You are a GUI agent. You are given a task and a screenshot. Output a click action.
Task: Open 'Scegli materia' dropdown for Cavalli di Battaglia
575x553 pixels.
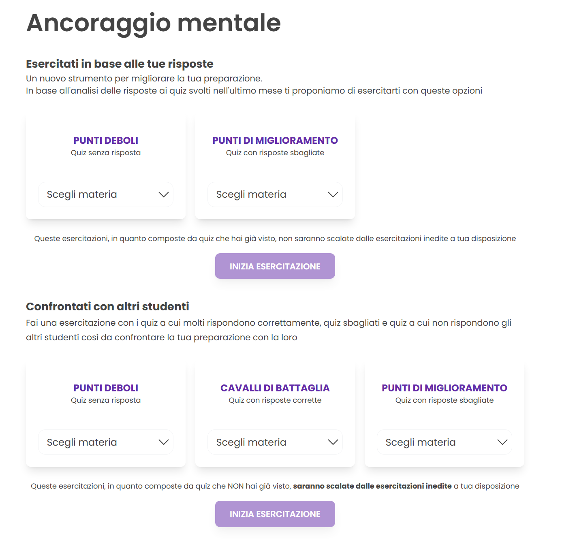point(267,442)
